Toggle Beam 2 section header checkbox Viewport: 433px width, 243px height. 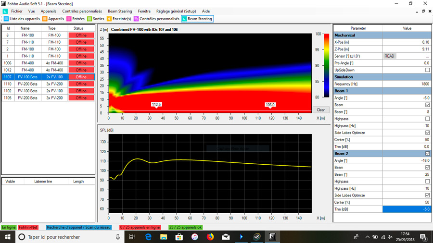click(427, 154)
